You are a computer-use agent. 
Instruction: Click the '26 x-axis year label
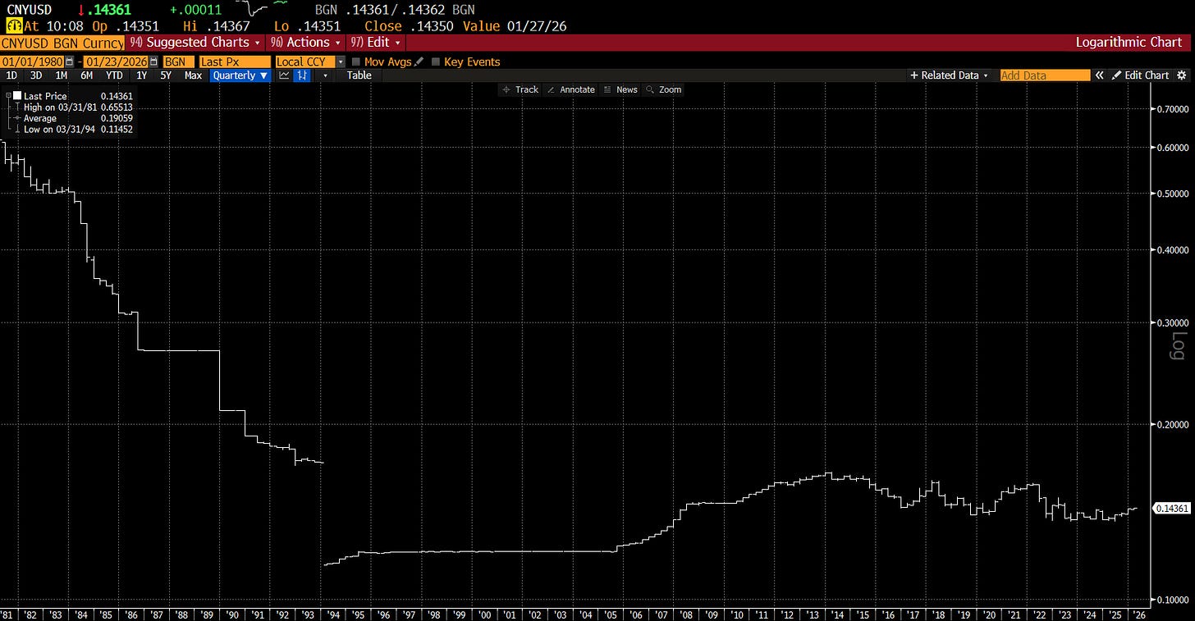(1140, 614)
